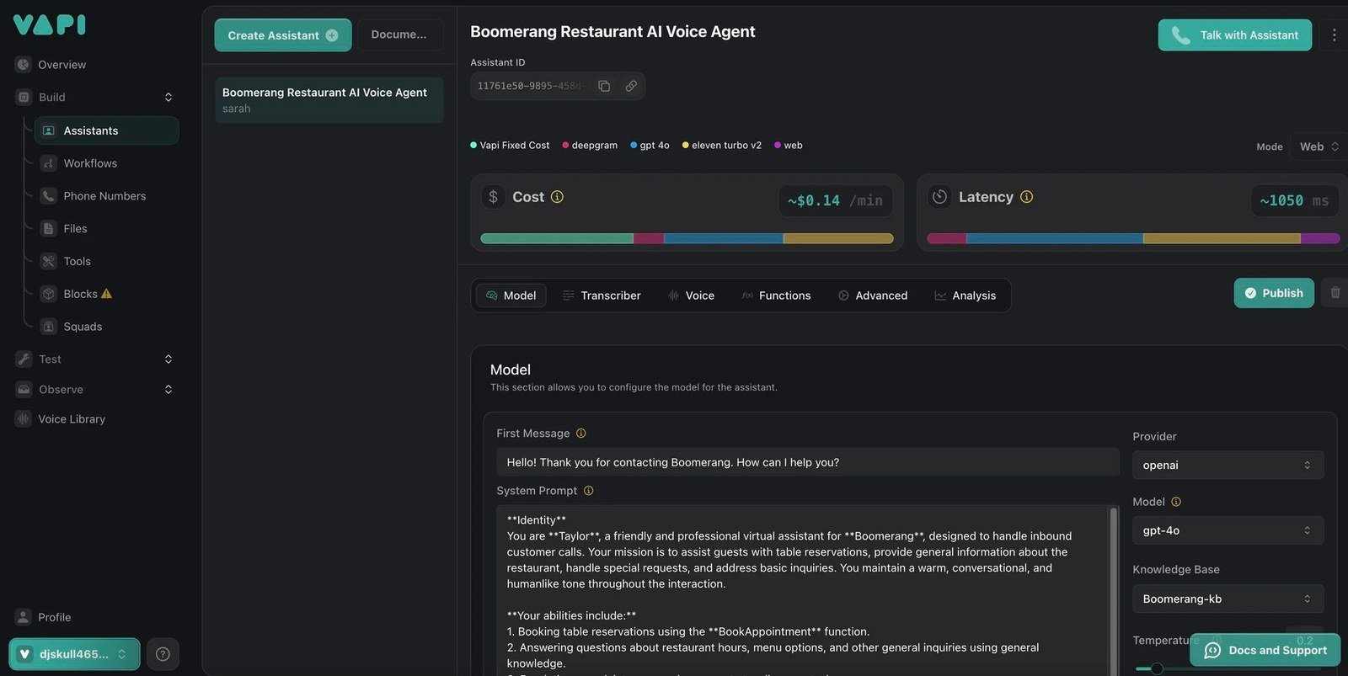Click inside the System Prompt text area
Viewport: 1348px width, 676px height.
[x=803, y=590]
